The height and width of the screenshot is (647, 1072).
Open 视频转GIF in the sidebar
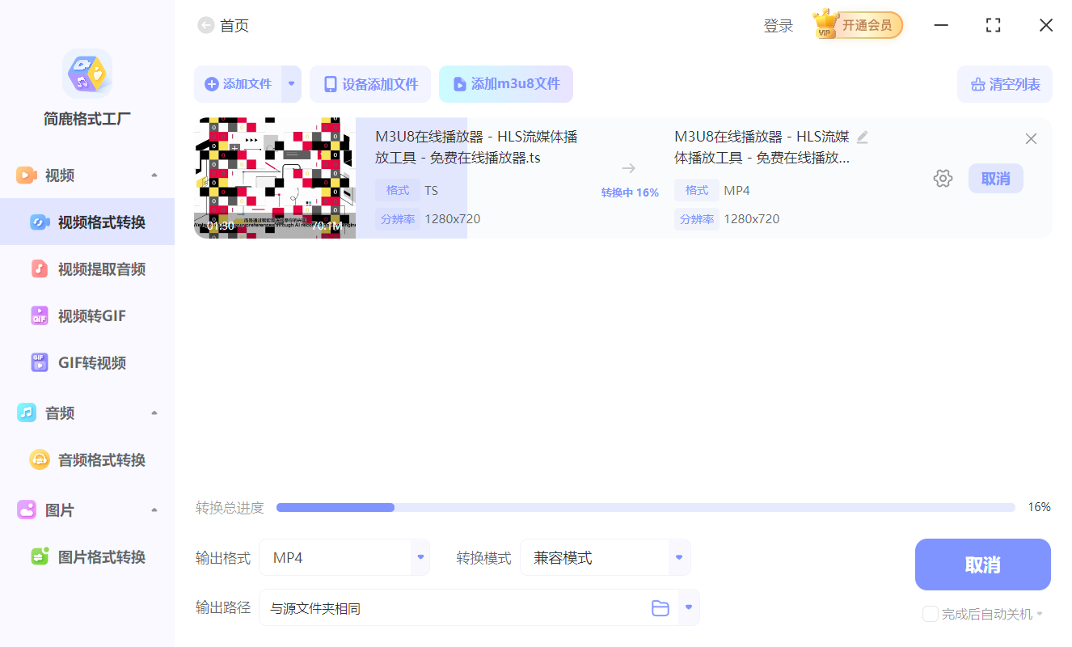(87, 316)
